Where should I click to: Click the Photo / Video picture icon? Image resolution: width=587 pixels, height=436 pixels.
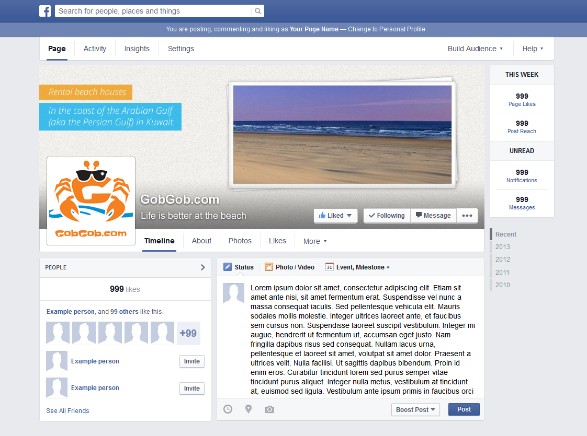268,267
